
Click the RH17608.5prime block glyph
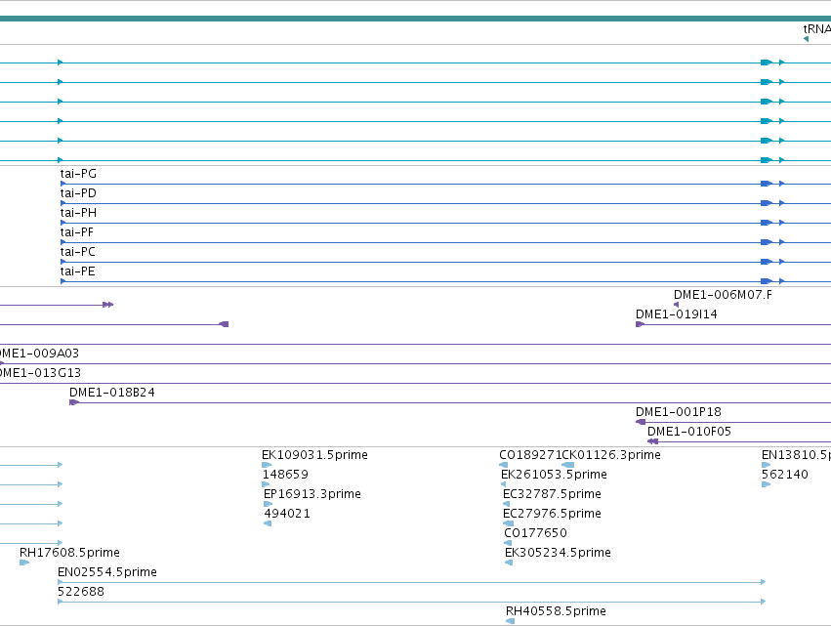point(24,563)
